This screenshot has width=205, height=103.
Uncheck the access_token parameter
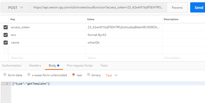[x=6, y=27]
